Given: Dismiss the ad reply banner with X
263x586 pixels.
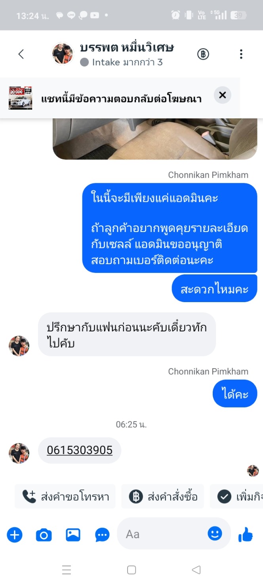Looking at the screenshot, I should click(222, 95).
